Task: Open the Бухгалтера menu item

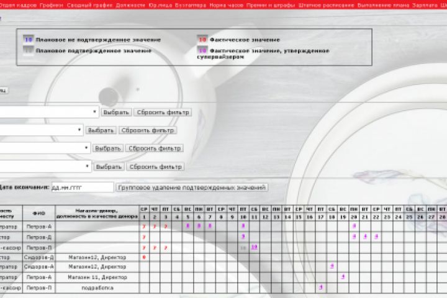Action: click(191, 5)
